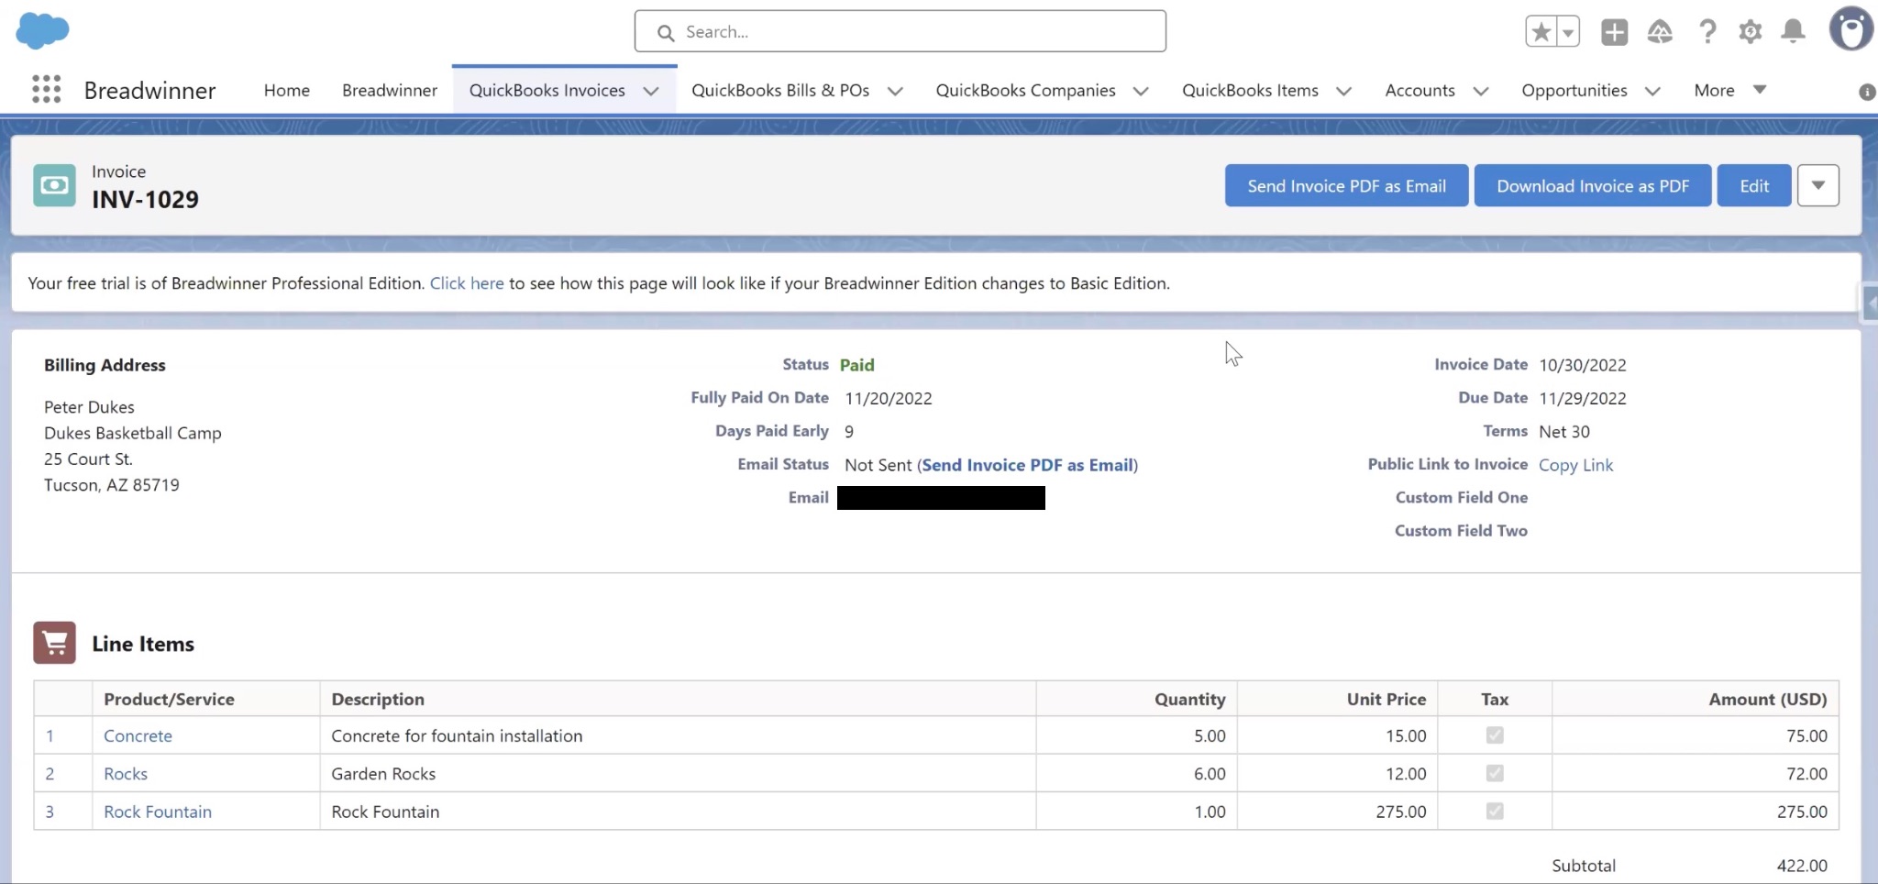Open the notifications bell
The width and height of the screenshot is (1878, 884).
(1793, 30)
